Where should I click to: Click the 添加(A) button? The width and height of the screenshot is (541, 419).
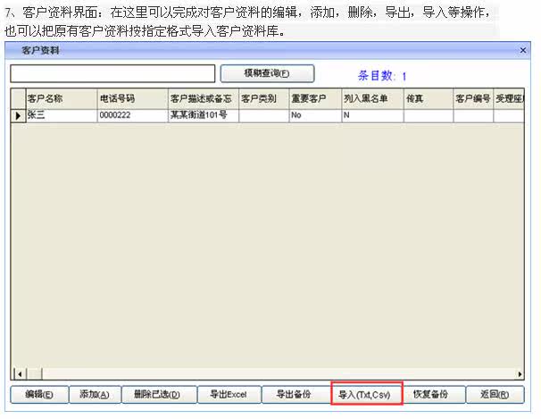tap(95, 395)
